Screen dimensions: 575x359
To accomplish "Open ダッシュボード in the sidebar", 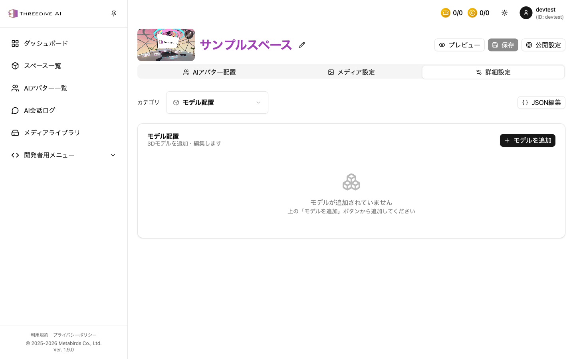I will click(x=64, y=43).
